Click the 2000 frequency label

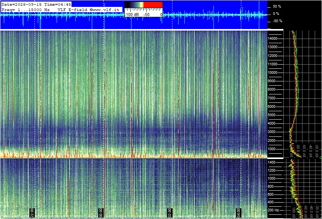click(x=272, y=141)
